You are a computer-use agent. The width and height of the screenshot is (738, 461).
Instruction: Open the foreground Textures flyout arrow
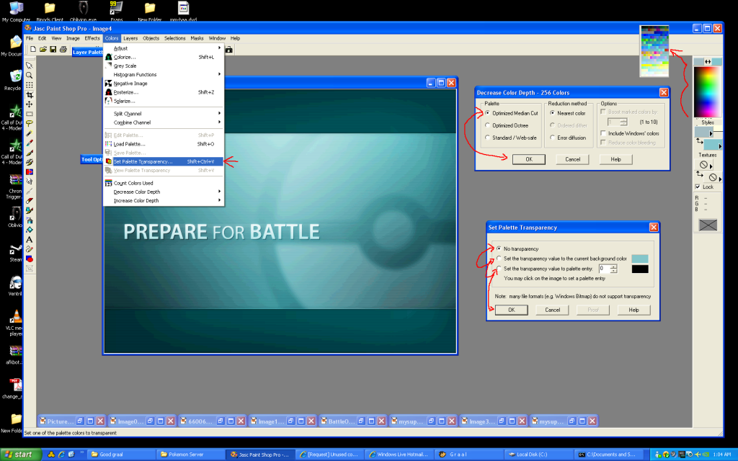[711, 166]
